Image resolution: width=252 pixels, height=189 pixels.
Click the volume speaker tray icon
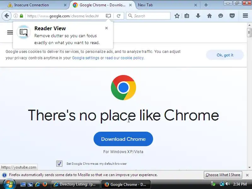pos(227,184)
